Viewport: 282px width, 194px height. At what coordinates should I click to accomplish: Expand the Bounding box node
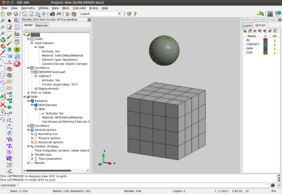[32, 134]
